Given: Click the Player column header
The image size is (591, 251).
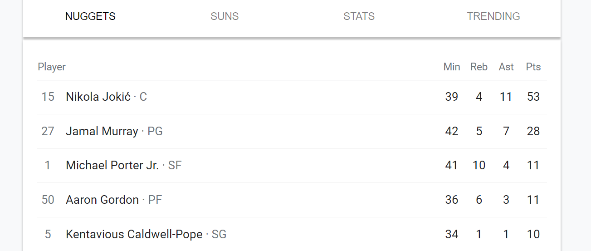Looking at the screenshot, I should (x=52, y=67).
